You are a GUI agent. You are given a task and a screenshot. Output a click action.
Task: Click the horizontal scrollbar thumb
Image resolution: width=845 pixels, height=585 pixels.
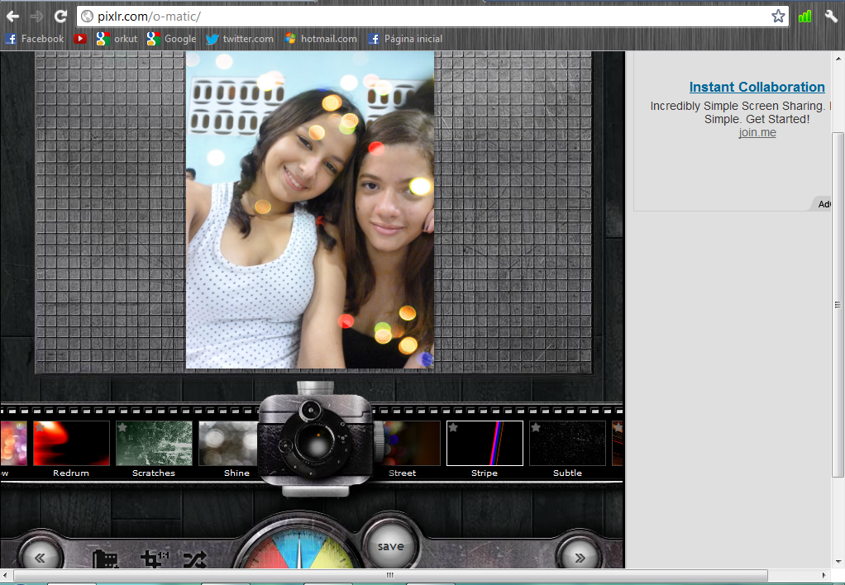click(390, 575)
